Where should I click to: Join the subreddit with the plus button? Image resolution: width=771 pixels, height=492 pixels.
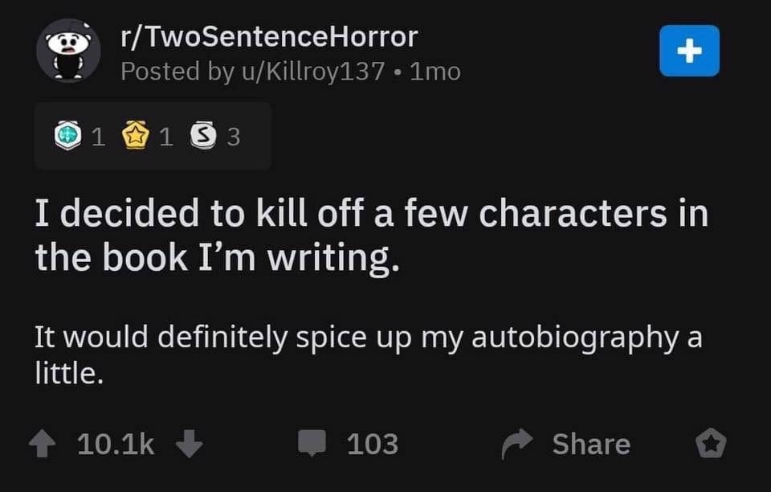click(x=689, y=50)
